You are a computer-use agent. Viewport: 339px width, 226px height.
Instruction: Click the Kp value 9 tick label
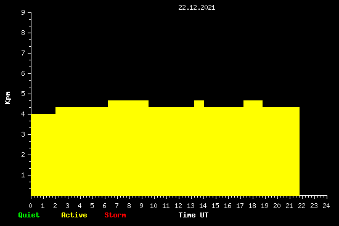pos(23,12)
